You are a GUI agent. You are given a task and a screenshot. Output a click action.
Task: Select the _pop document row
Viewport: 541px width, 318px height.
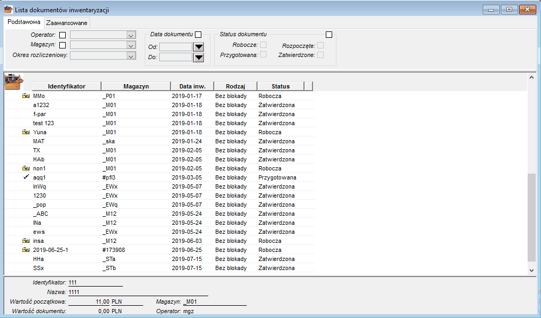160,205
